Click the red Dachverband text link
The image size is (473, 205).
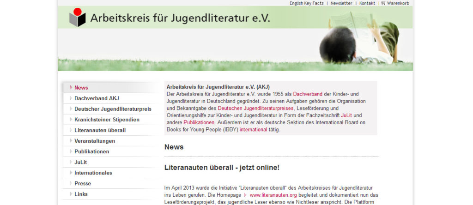[308, 94]
